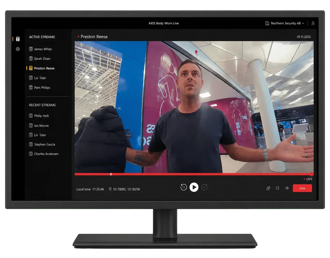
Task: Click the ACTIVE STREAMS heading
Action: pos(42,37)
